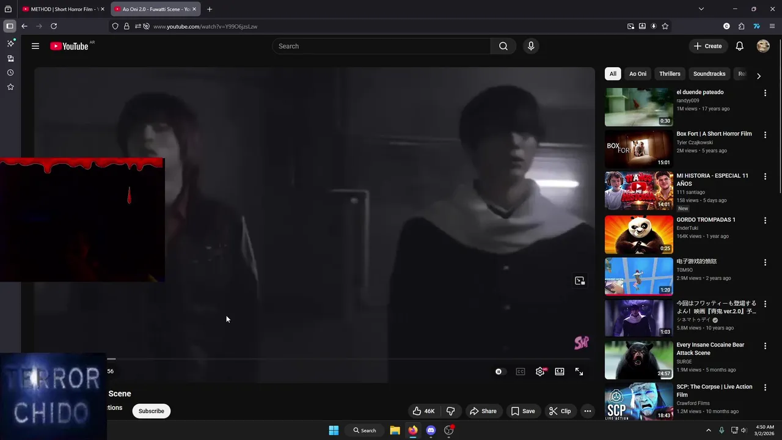
Task: Open el duende pateado video title
Action: [x=700, y=92]
